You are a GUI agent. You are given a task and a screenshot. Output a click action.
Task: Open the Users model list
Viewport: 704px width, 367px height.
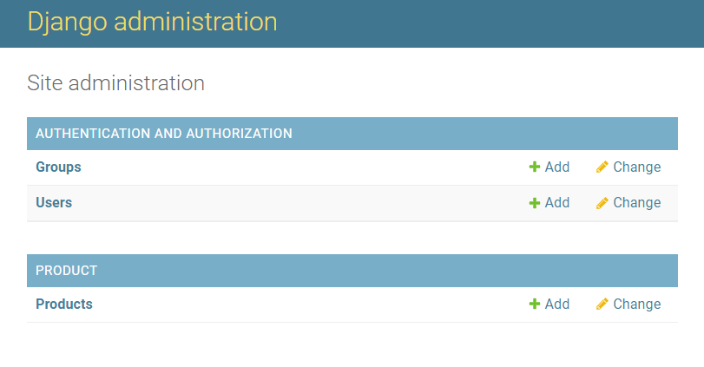click(54, 203)
